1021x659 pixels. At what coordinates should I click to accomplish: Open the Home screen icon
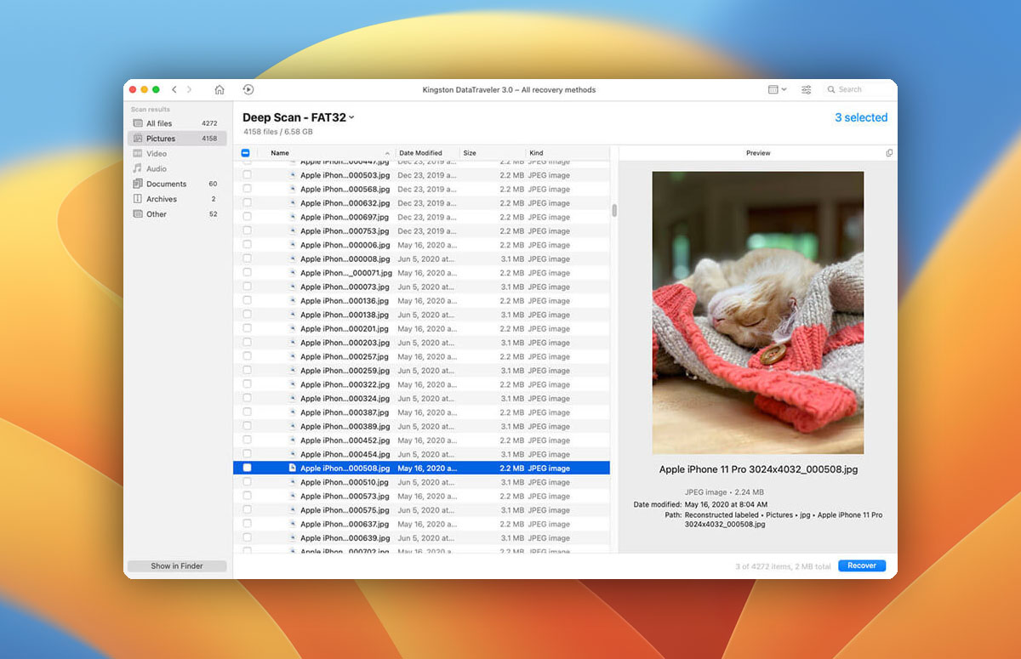[219, 89]
